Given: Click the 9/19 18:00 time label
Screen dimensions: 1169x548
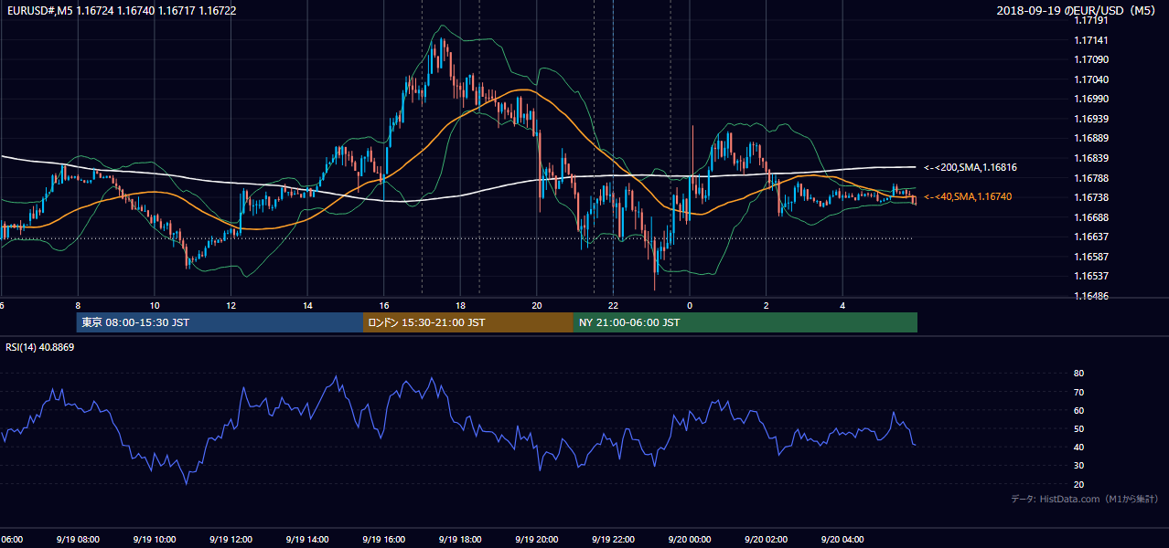Looking at the screenshot, I should pos(460,540).
